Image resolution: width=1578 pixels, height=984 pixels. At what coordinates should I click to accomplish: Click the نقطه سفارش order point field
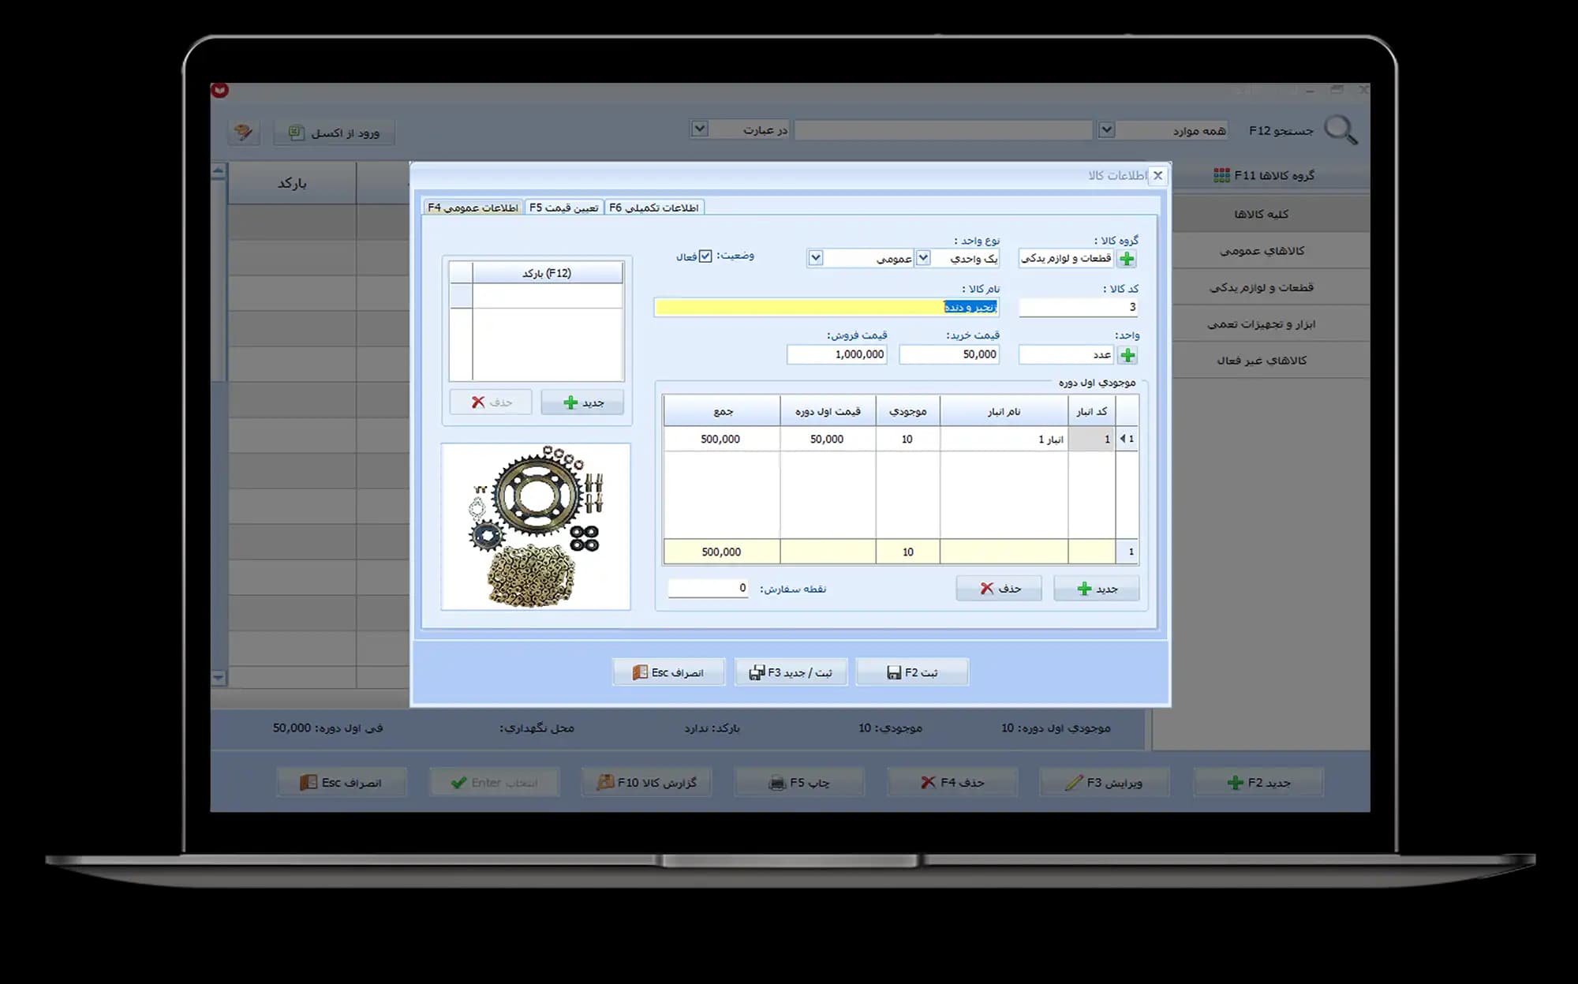coord(708,588)
